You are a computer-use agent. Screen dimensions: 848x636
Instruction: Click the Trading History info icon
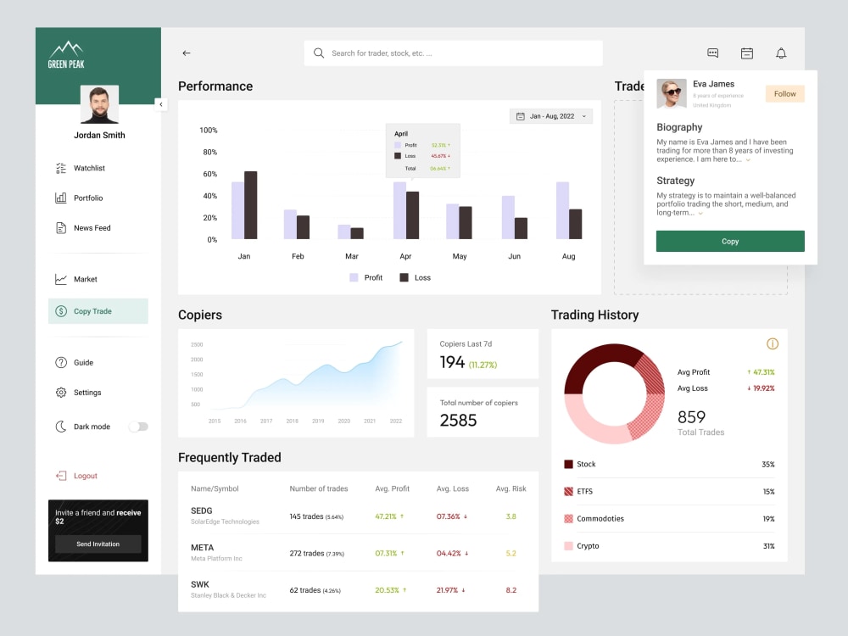click(773, 343)
